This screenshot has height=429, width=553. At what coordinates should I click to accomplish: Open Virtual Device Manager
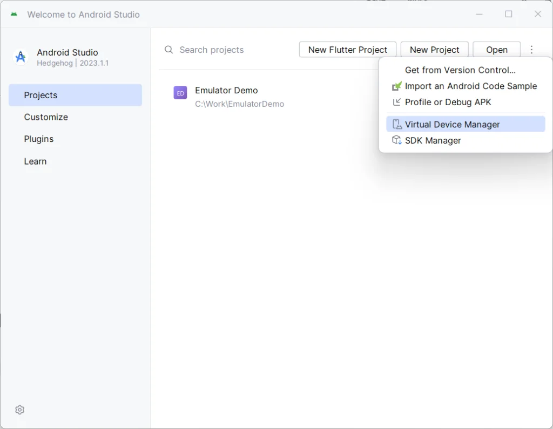(466, 124)
